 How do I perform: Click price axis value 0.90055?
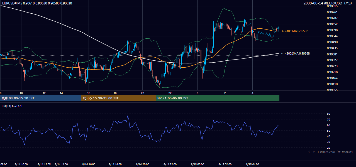pyautogui.click(x=332, y=90)
